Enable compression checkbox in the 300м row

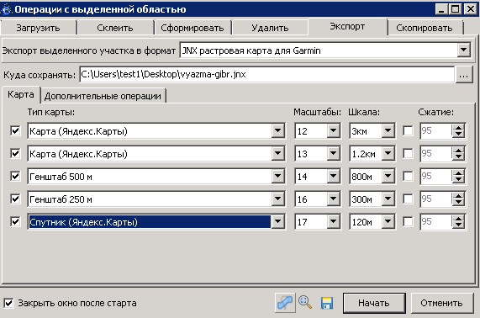point(408,199)
